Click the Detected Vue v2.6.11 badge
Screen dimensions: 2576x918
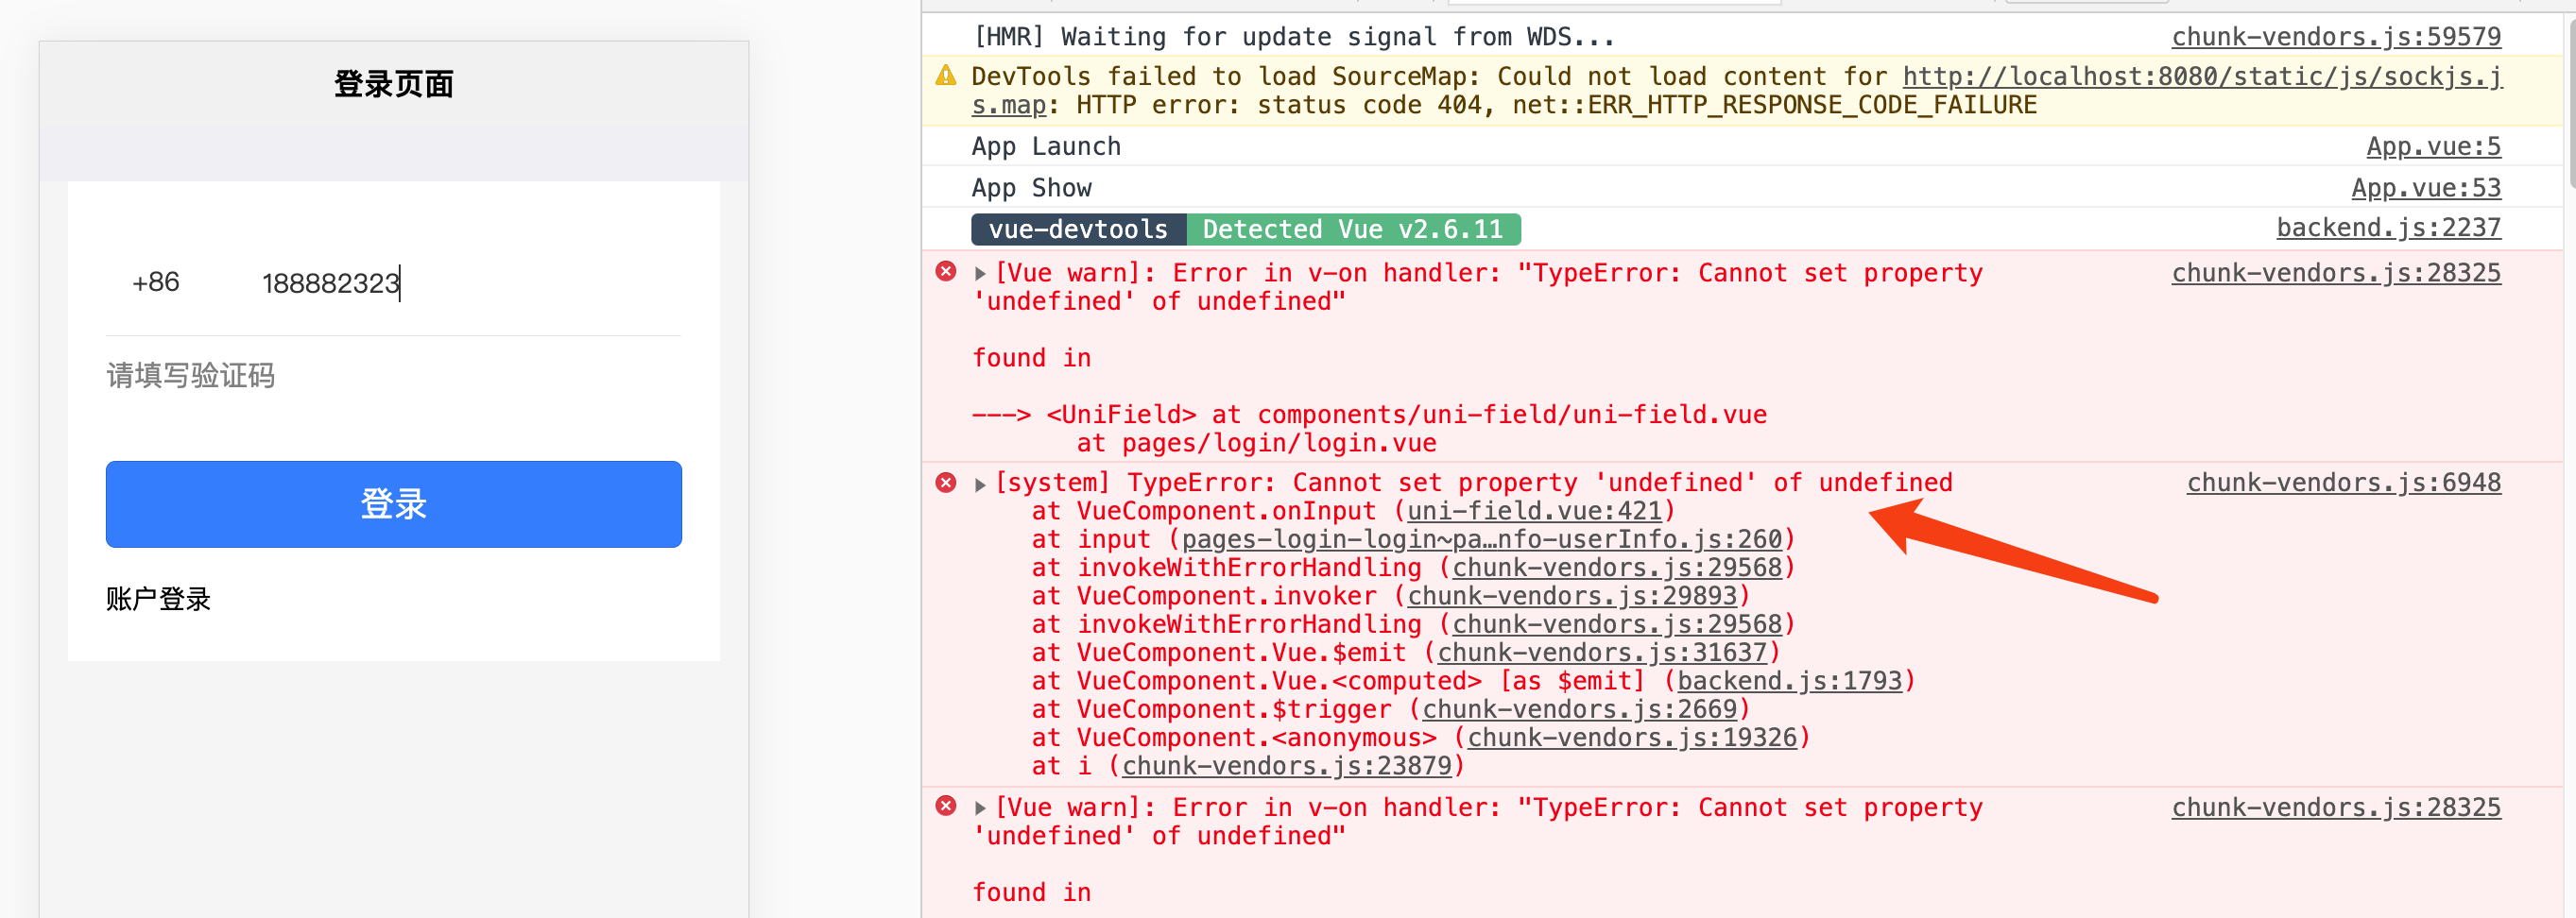[x=1353, y=229]
